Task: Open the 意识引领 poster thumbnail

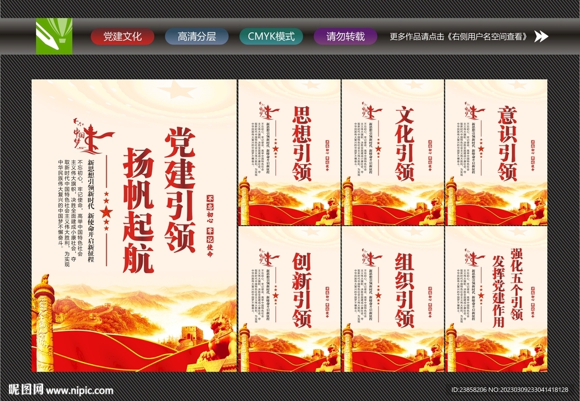Action: [x=496, y=153]
